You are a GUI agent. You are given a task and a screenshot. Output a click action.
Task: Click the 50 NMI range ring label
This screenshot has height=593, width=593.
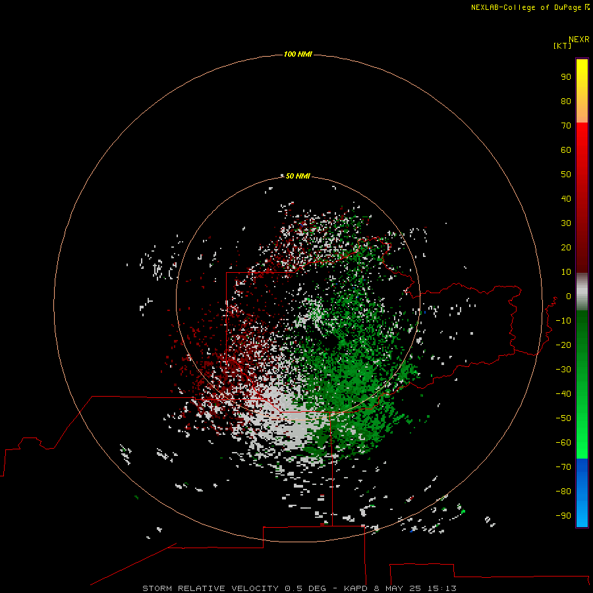click(x=298, y=176)
